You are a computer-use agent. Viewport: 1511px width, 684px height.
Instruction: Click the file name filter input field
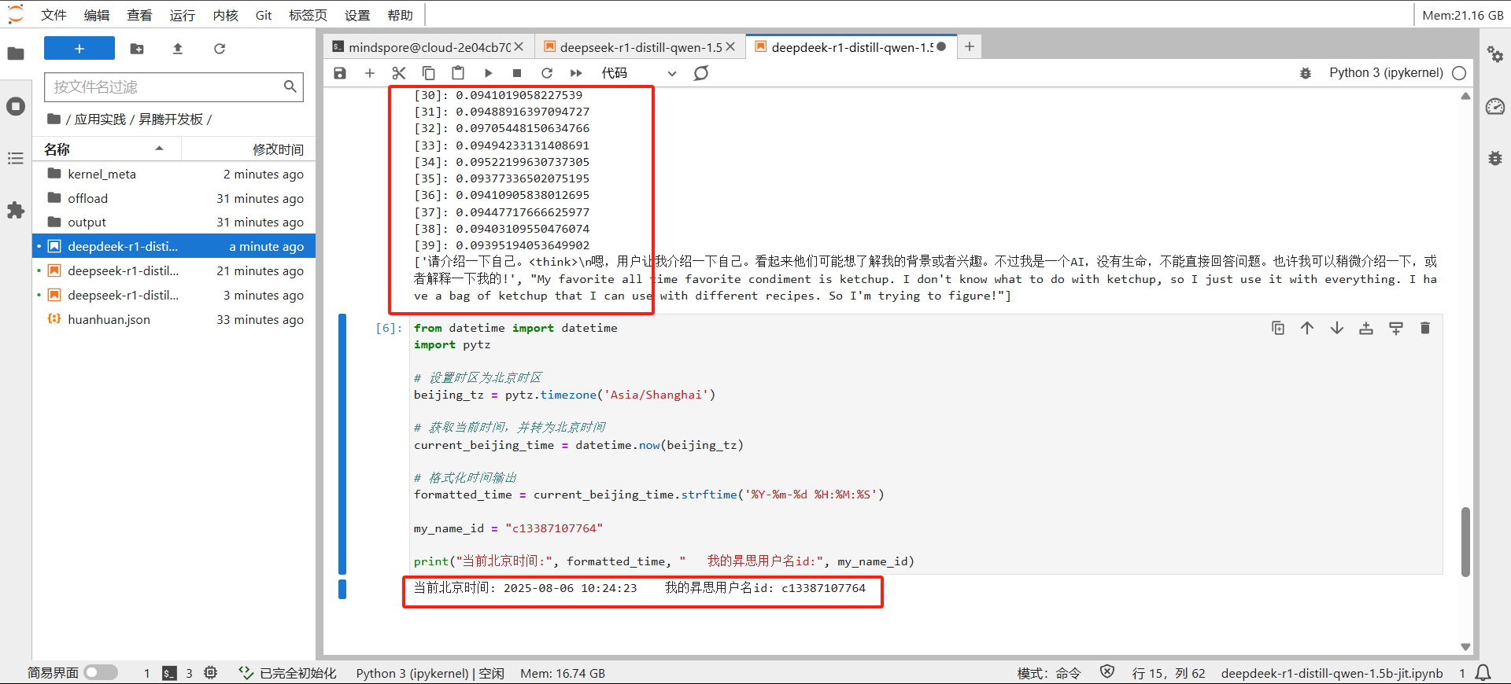165,86
